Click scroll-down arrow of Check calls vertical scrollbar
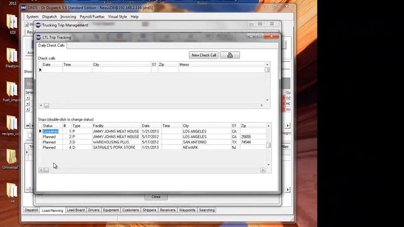Screen dimensions: 404x227 [267, 100]
